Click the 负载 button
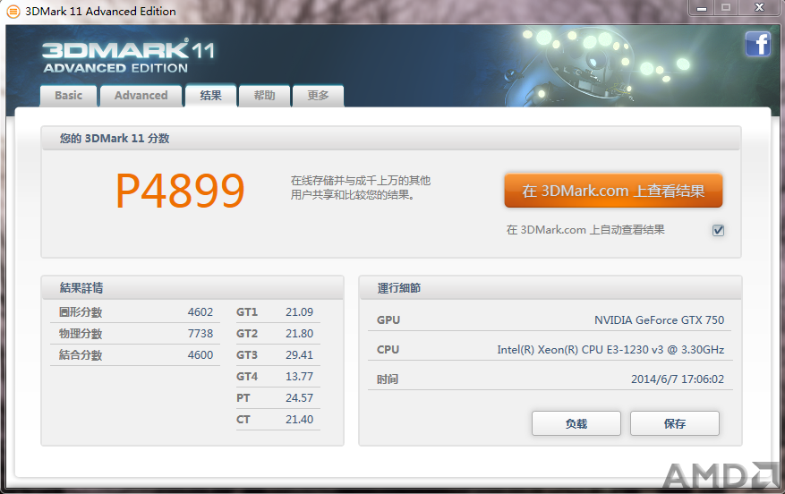785x494 pixels. tap(576, 424)
